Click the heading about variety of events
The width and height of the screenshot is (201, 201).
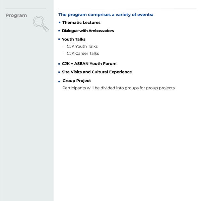click(106, 15)
